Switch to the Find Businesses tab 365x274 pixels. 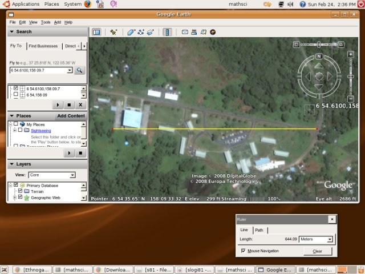pos(43,46)
